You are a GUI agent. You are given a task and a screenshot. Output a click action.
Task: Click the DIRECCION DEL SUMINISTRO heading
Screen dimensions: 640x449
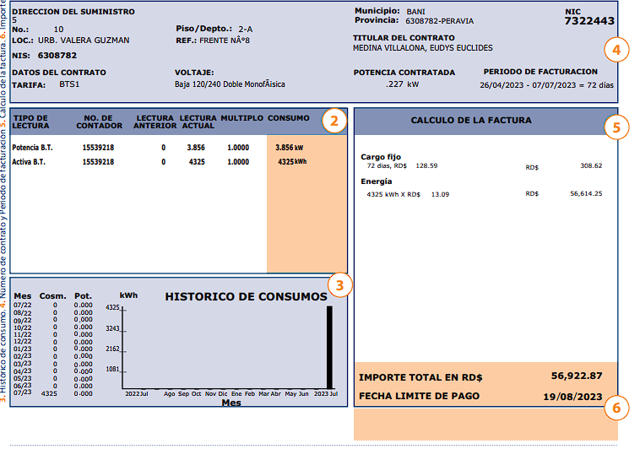73,12
